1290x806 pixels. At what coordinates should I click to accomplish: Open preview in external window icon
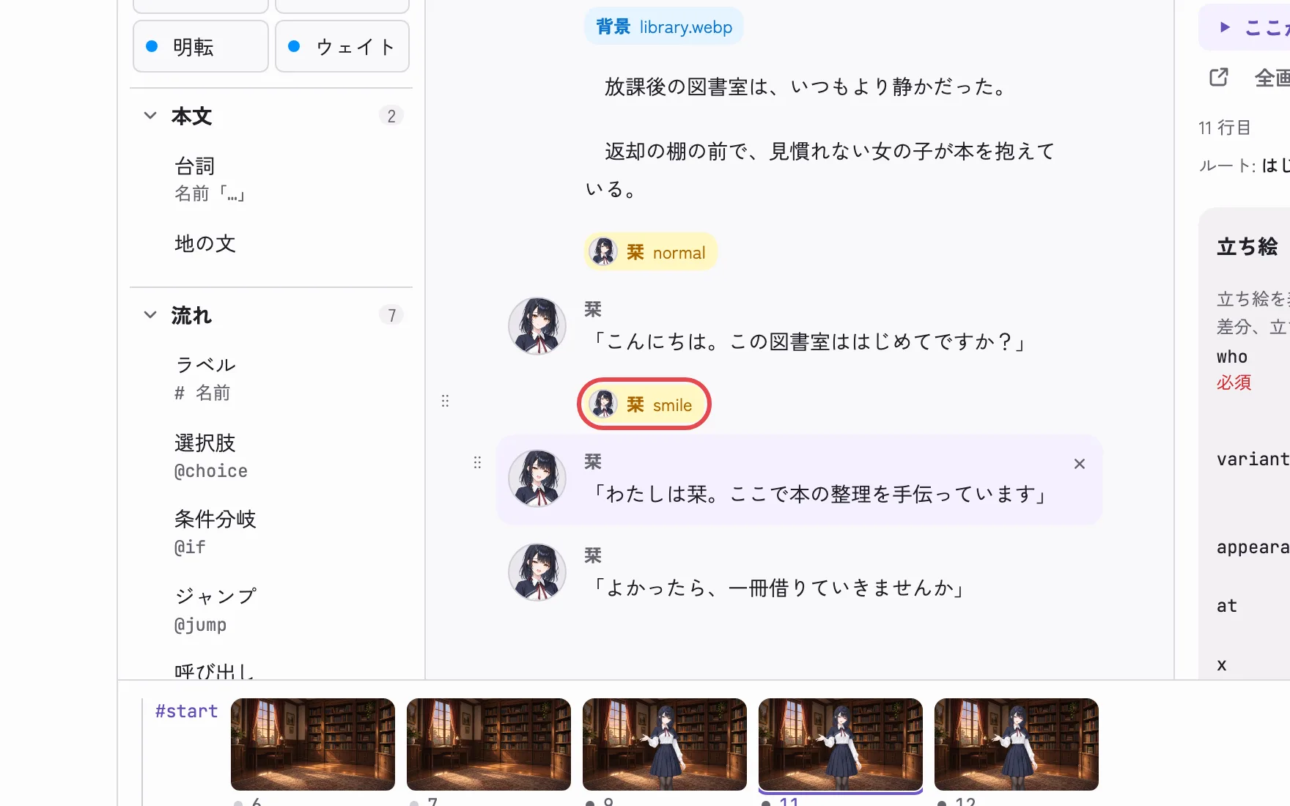(x=1219, y=77)
